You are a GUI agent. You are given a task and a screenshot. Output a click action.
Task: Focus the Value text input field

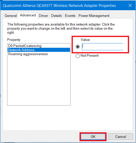point(103,47)
